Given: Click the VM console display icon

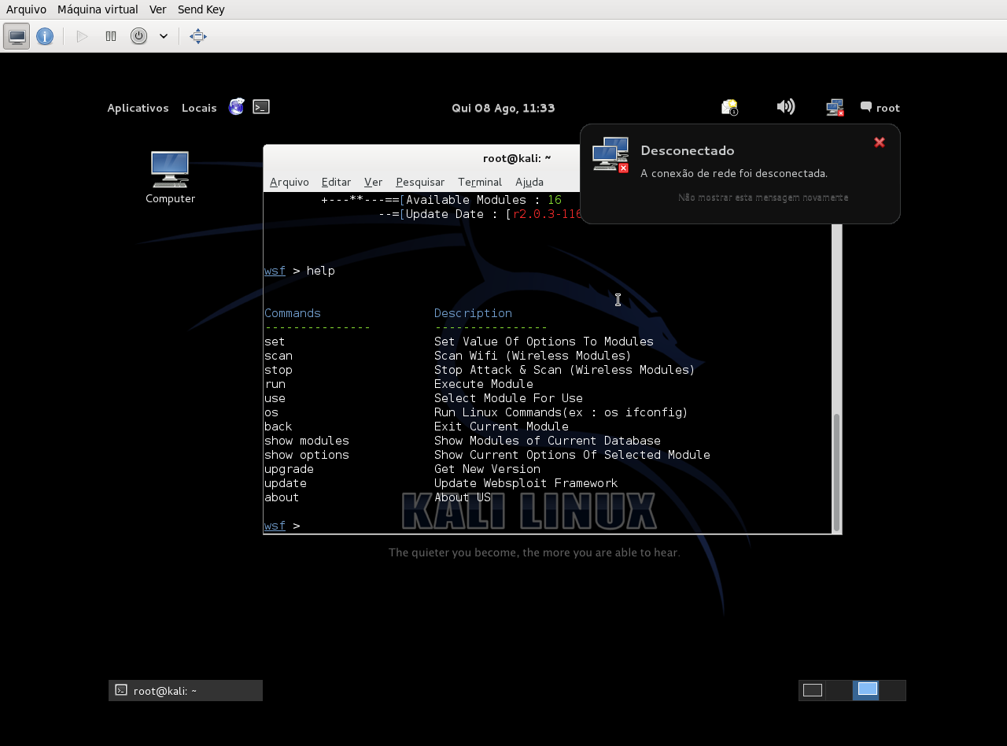Looking at the screenshot, I should pyautogui.click(x=17, y=36).
